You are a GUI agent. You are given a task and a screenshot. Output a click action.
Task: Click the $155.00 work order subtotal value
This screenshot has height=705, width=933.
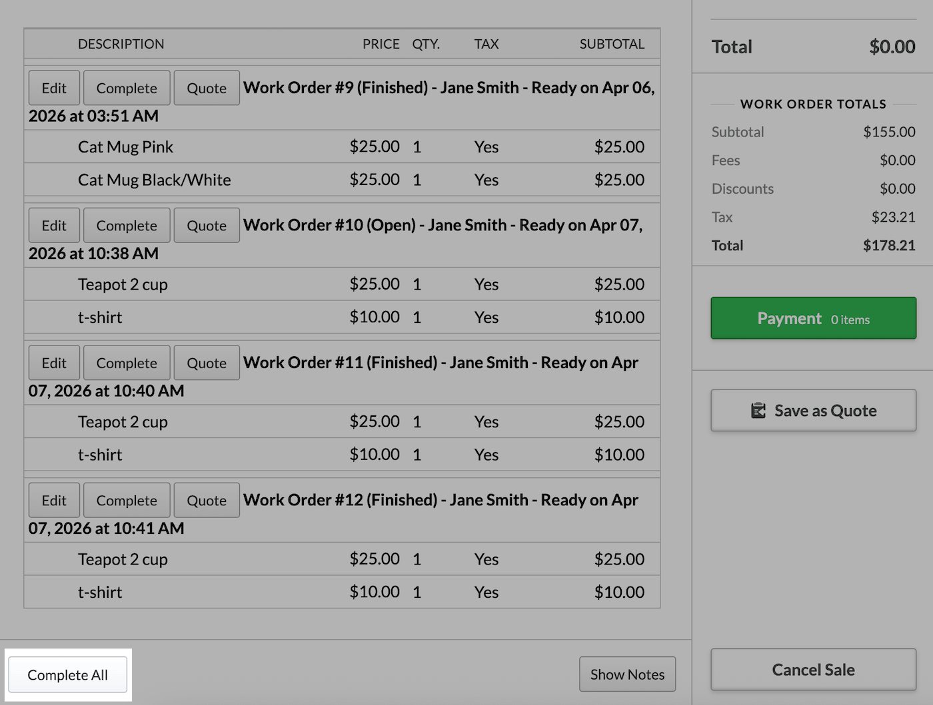tap(889, 132)
